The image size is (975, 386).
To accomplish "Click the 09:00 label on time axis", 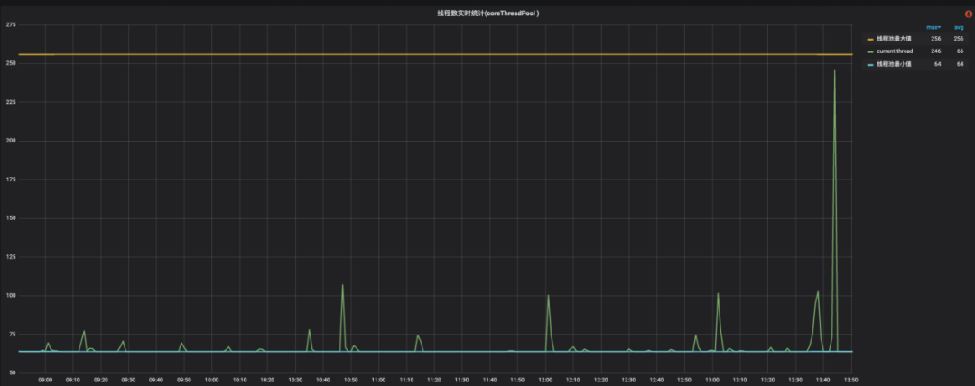I will point(45,379).
